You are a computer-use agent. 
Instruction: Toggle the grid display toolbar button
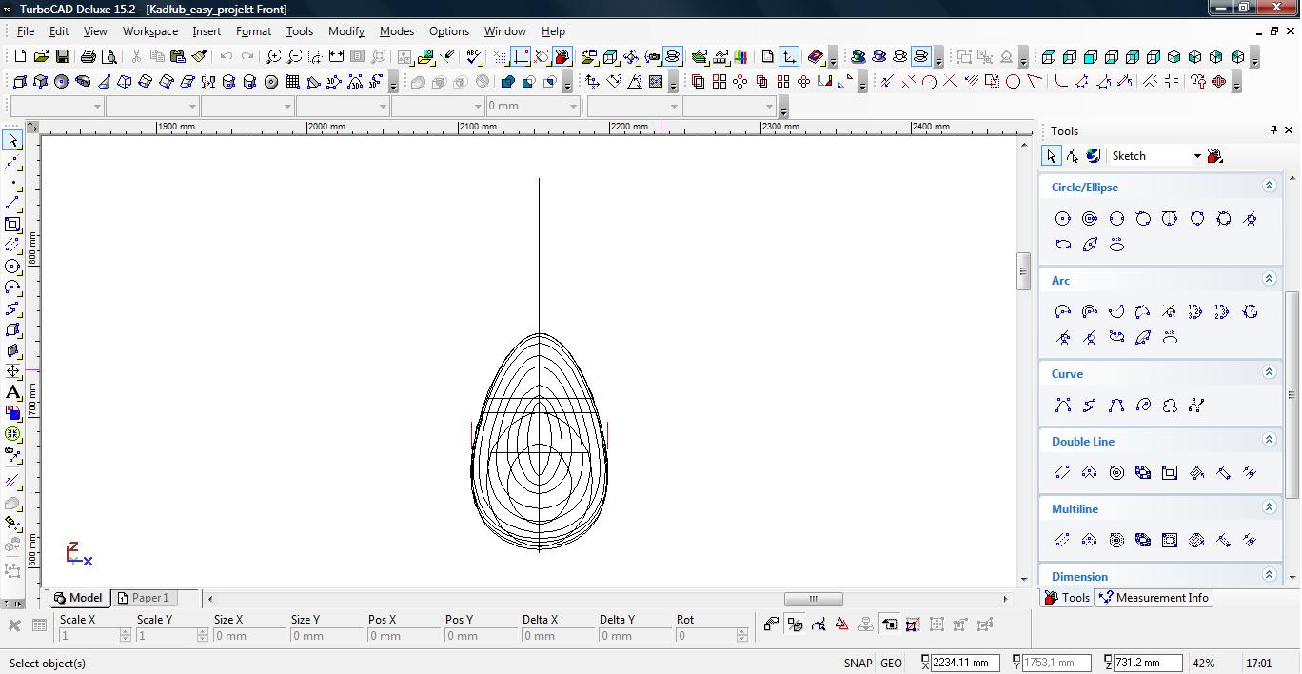tap(501, 57)
